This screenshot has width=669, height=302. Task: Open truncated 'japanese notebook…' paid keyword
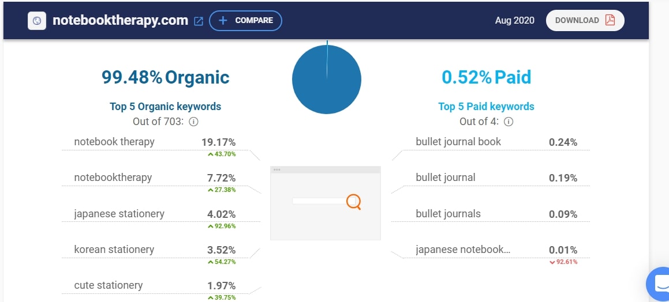coord(463,250)
